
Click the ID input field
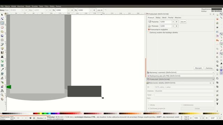(x=184, y=87)
